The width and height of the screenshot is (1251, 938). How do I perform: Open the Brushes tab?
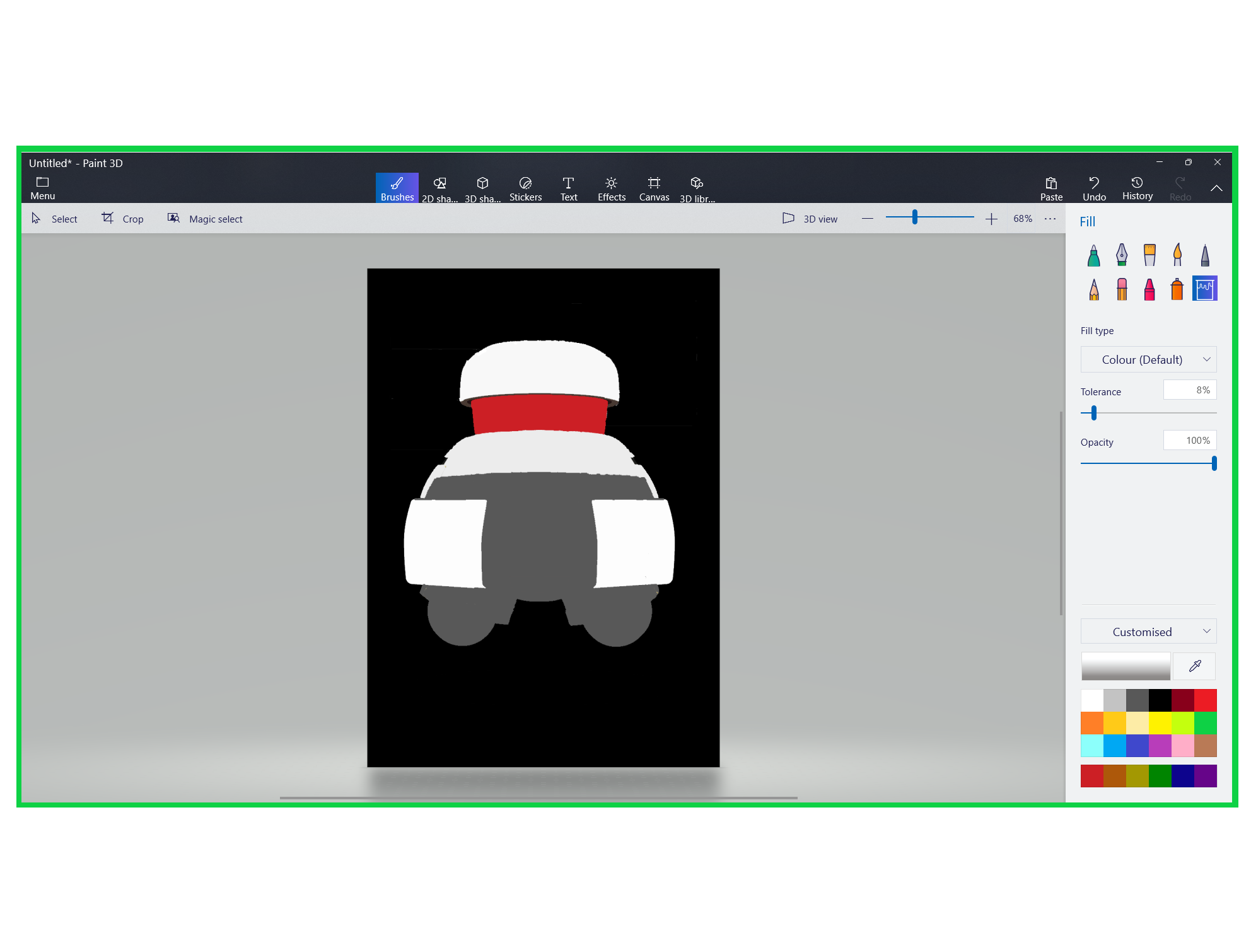click(x=397, y=188)
